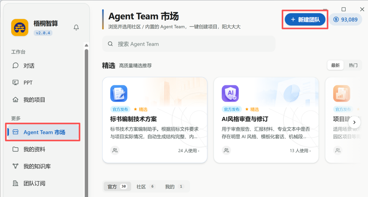Click the 24 人使用 link
This screenshot has width=368, height=197.
[x=189, y=151]
